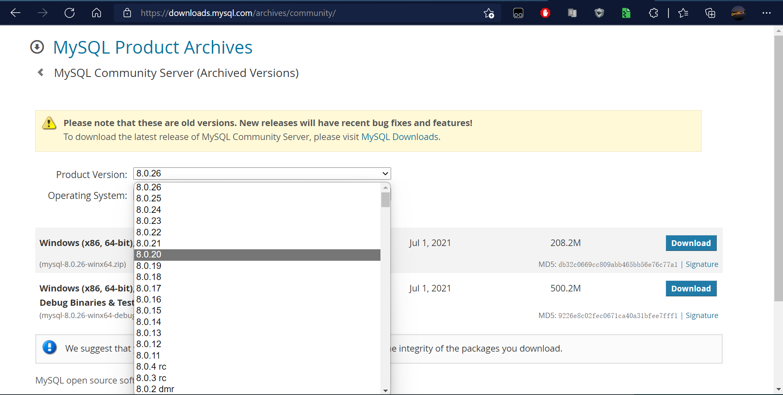783x395 pixels.
Task: Pick version 8.0.23 from the list
Action: point(257,221)
